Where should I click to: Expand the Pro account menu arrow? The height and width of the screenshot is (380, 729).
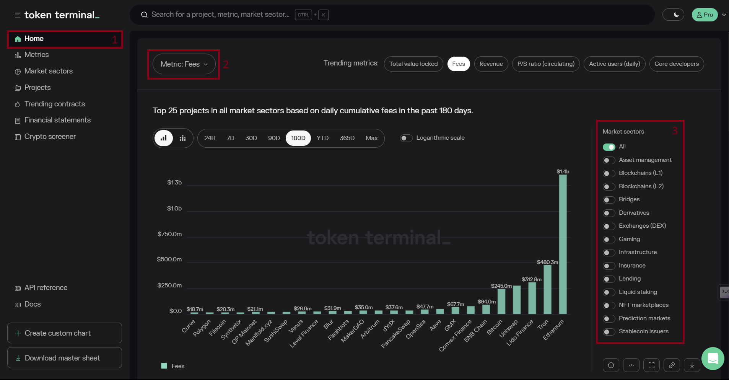tap(724, 15)
